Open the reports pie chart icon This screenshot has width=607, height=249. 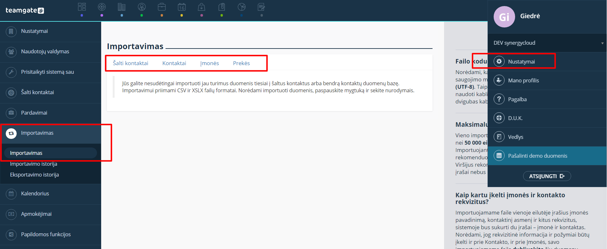[242, 7]
